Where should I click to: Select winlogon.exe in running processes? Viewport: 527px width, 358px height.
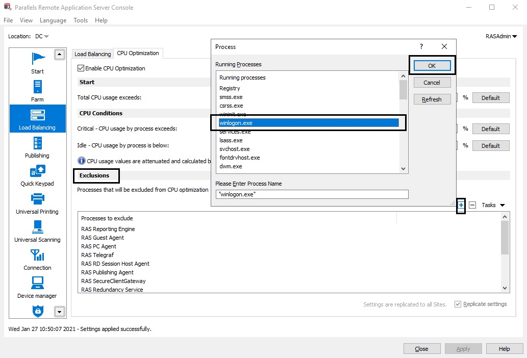coord(309,123)
